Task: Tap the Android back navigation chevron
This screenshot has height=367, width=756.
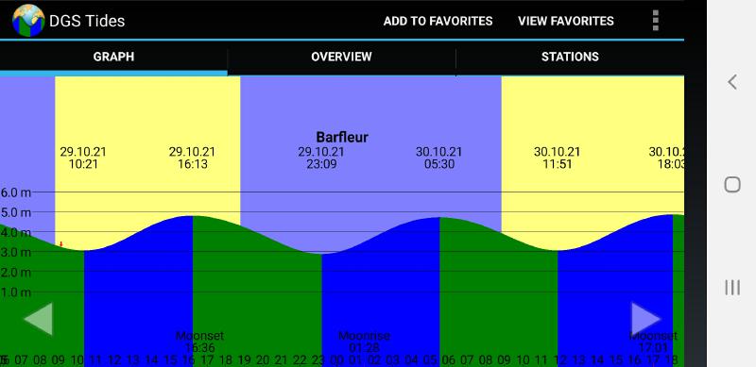Action: pos(732,82)
